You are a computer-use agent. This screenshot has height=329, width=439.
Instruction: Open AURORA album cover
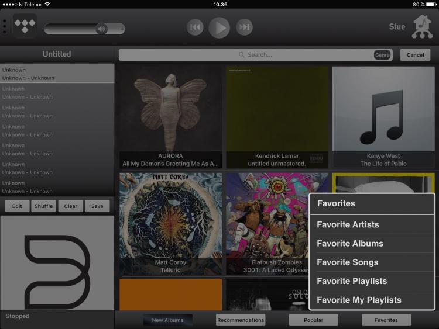pyautogui.click(x=170, y=117)
